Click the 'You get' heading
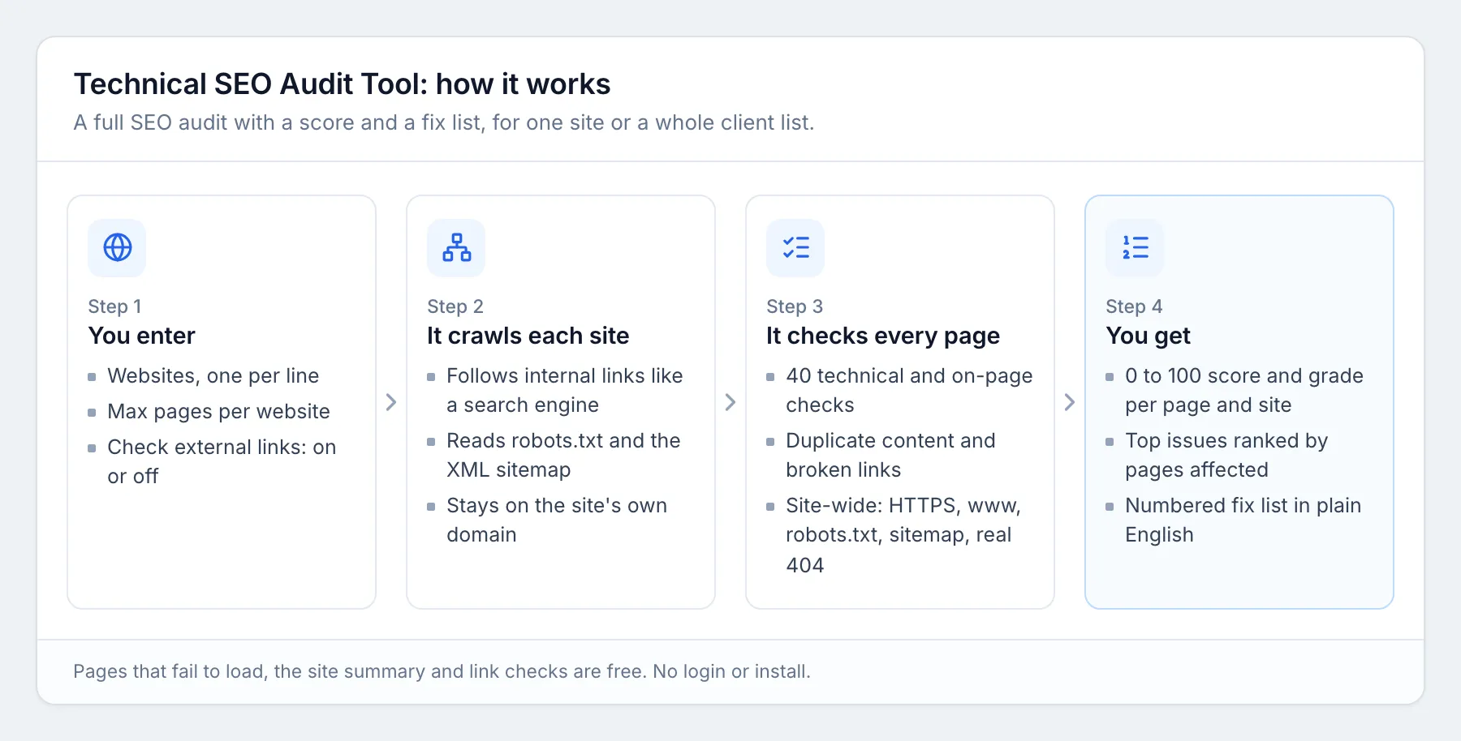This screenshot has width=1461, height=741. click(1149, 336)
